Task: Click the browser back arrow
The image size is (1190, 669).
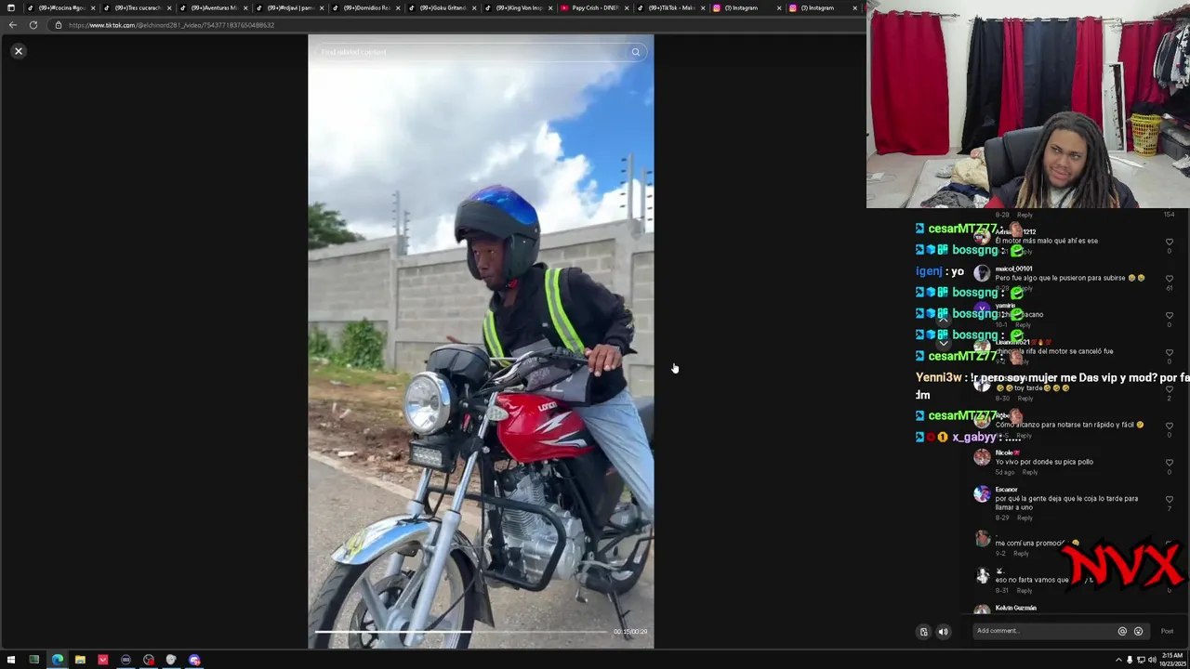Action: [12, 25]
